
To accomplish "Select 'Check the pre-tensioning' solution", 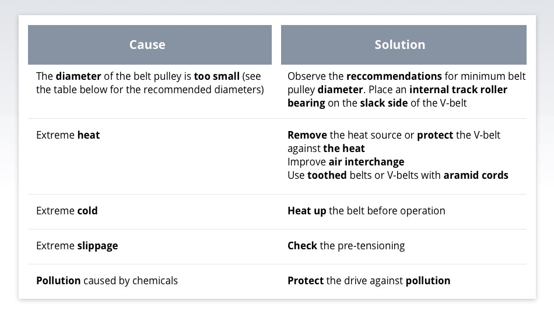I will pyautogui.click(x=346, y=245).
